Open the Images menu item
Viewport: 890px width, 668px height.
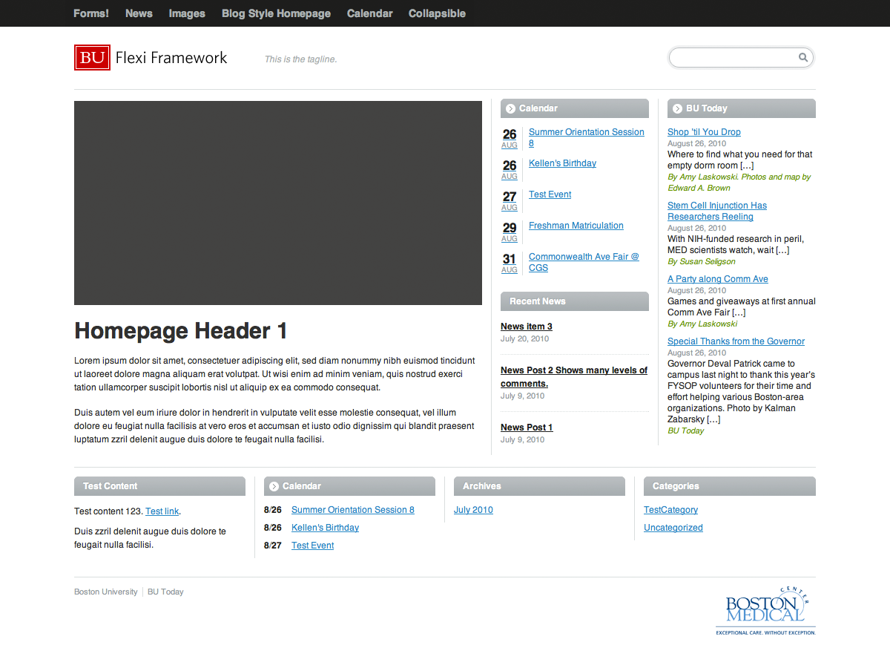pos(187,13)
